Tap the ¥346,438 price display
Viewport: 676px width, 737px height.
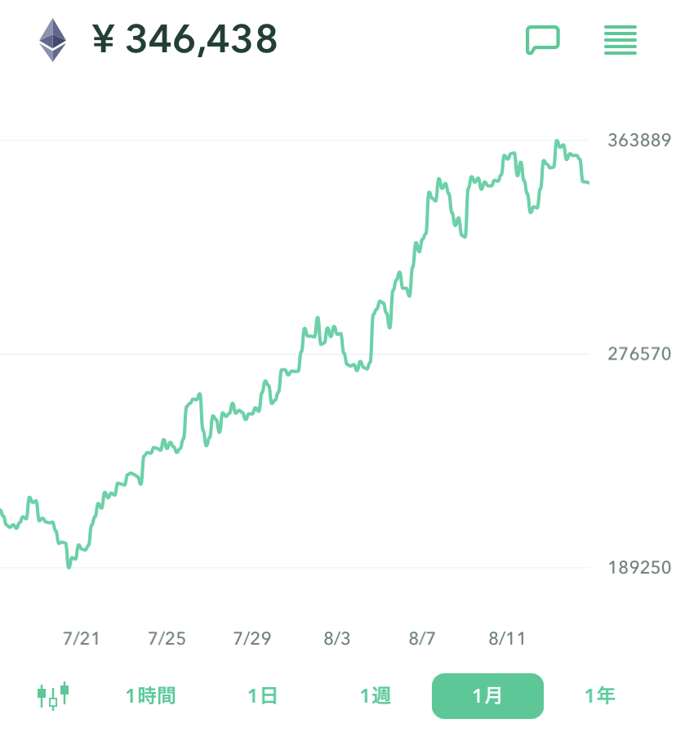pyautogui.click(x=186, y=38)
